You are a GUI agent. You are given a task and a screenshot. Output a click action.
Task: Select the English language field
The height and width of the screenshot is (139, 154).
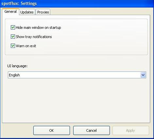click(x=77, y=75)
